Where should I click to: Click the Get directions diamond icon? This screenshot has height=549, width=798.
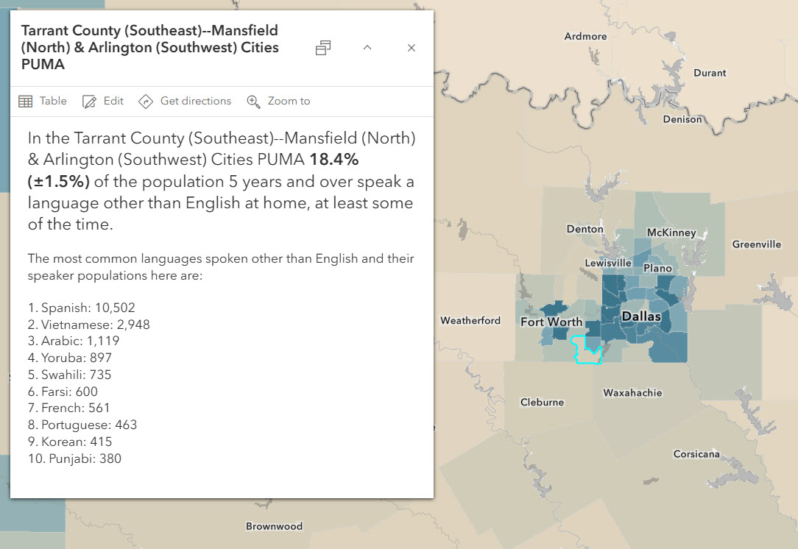tap(145, 102)
